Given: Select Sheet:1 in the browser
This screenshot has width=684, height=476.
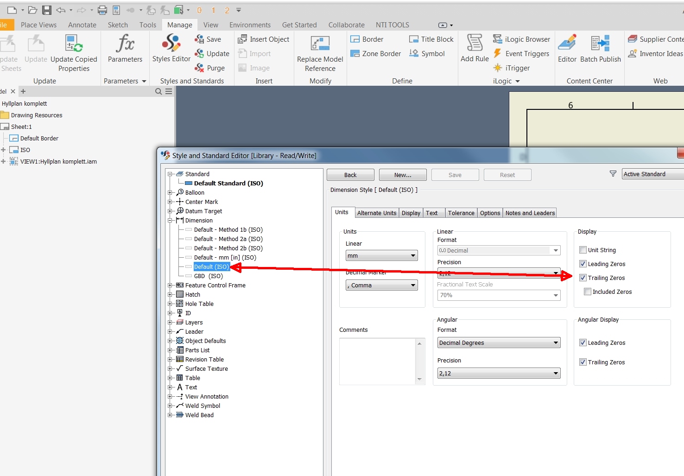Looking at the screenshot, I should coord(21,127).
